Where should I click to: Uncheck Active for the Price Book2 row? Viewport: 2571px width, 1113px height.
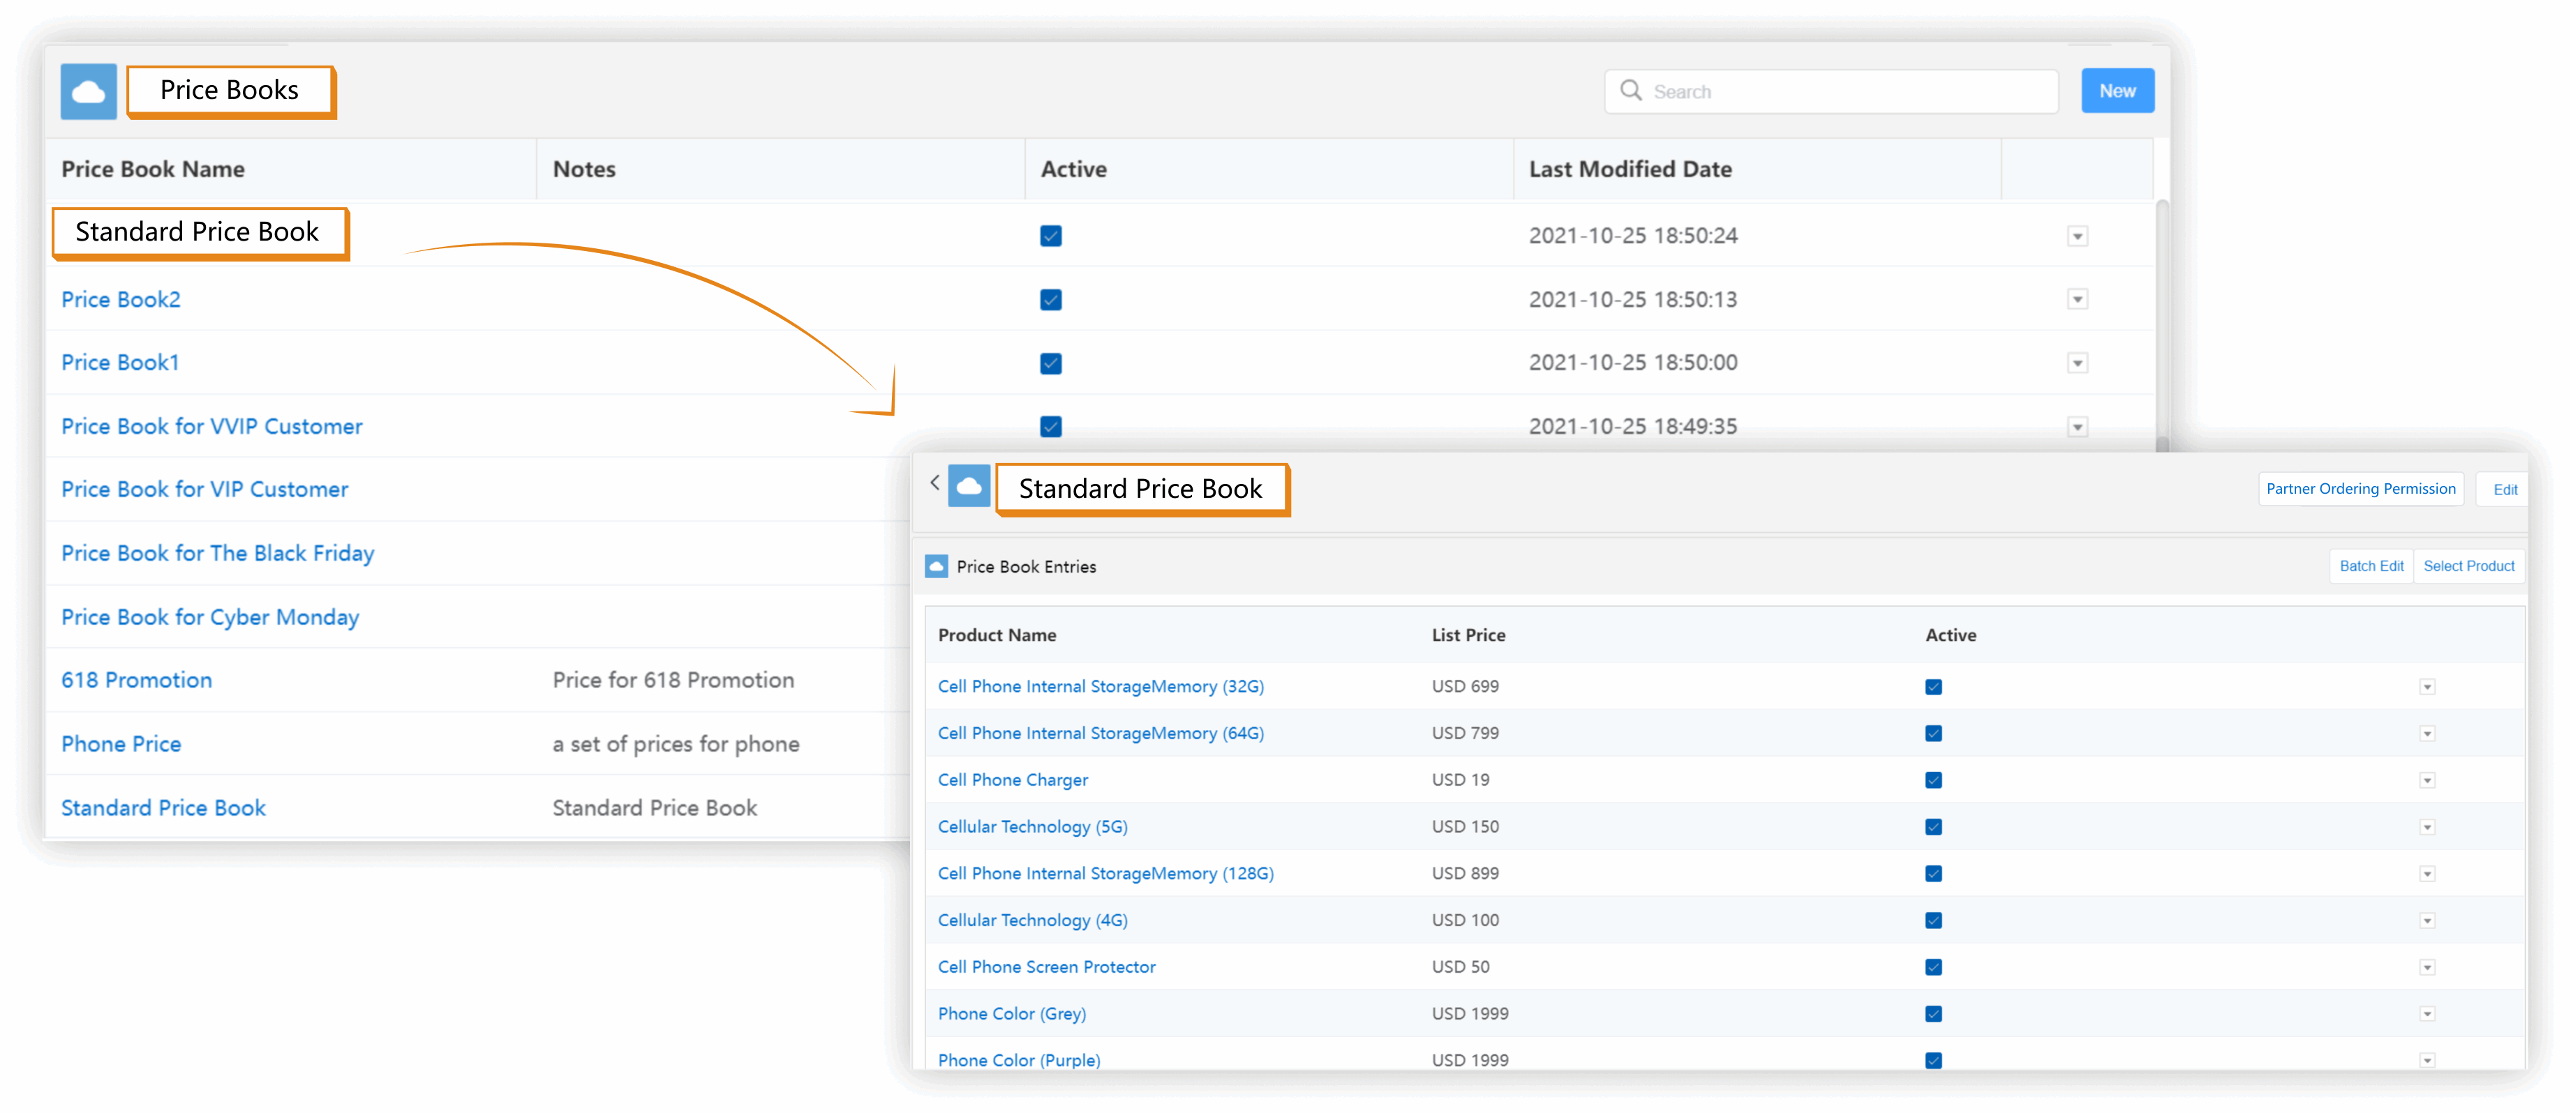coord(1050,299)
